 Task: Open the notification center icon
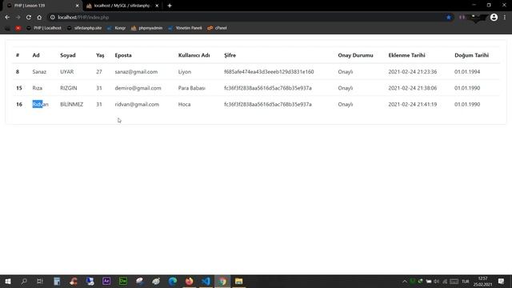pyautogui.click(x=502, y=282)
